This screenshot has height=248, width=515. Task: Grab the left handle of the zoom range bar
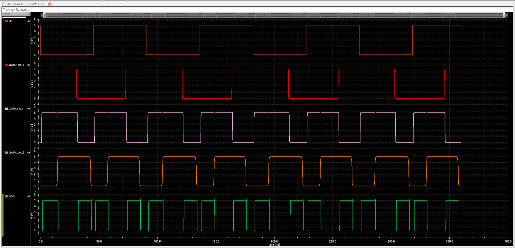tap(45, 15)
